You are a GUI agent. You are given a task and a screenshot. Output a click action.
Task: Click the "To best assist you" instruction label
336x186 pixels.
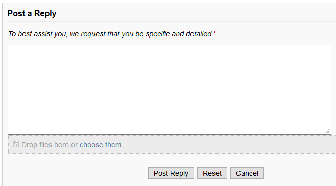click(x=110, y=34)
